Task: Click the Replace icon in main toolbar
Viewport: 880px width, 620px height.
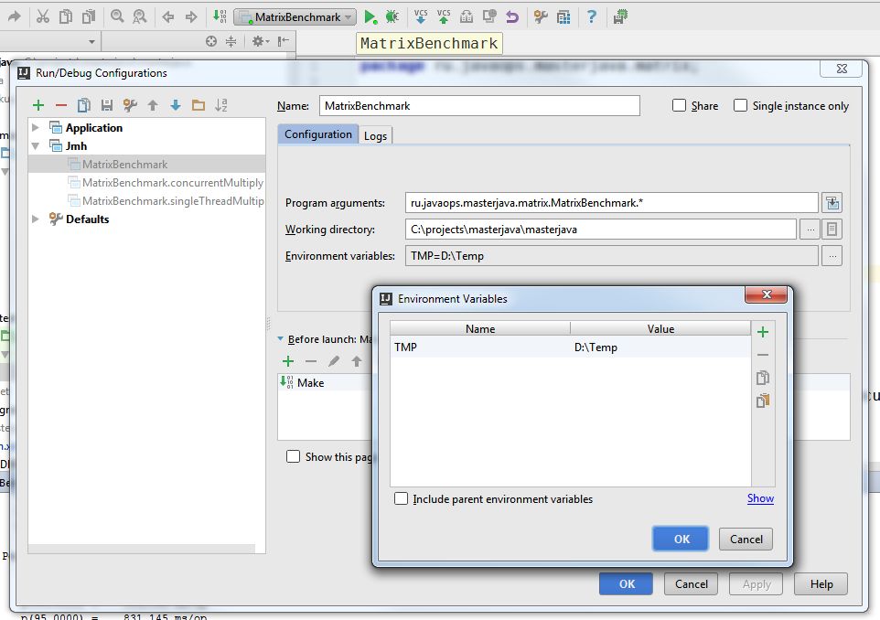Action: pos(139,16)
